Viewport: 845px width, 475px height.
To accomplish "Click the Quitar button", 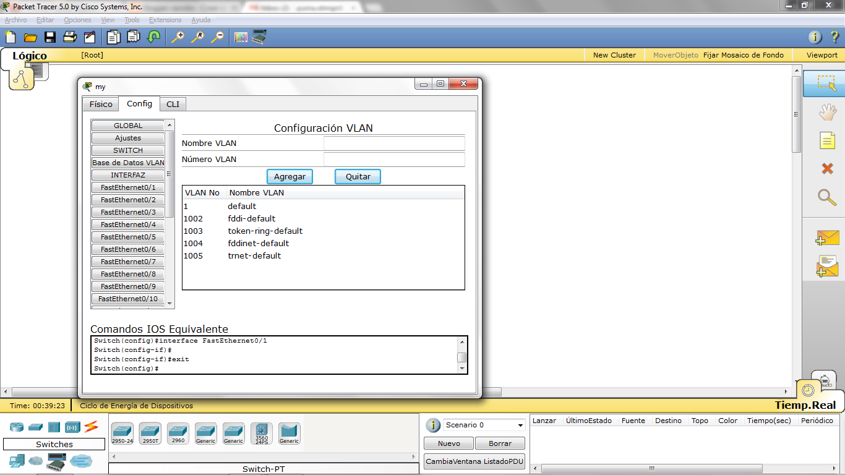I will tap(358, 176).
